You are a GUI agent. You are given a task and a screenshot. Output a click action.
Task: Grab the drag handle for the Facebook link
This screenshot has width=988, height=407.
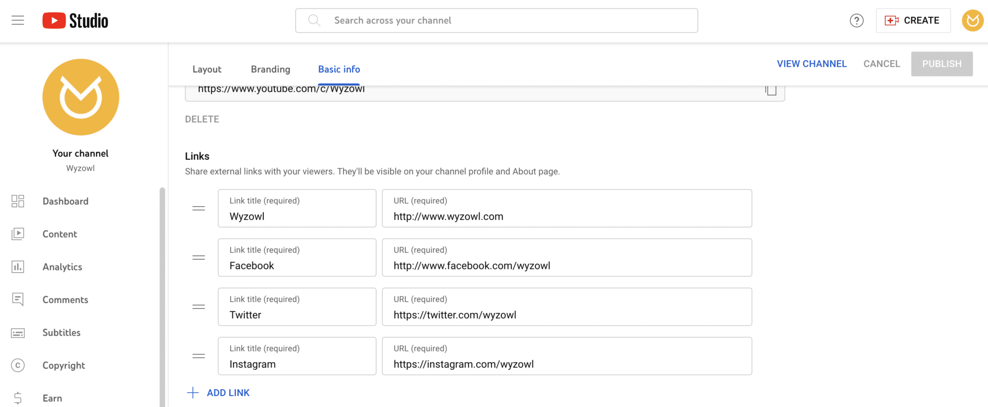point(199,258)
